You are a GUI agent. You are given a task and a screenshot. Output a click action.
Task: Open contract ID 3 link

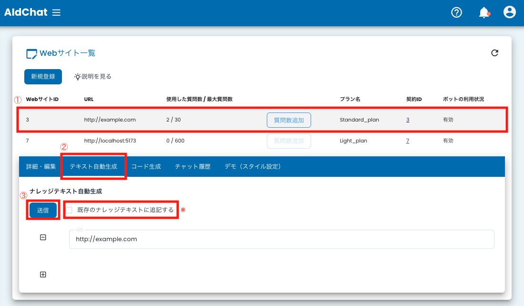pyautogui.click(x=408, y=120)
